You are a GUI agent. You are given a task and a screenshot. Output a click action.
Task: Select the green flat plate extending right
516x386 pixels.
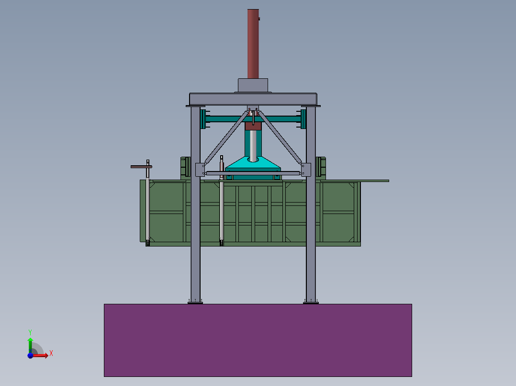(x=355, y=181)
